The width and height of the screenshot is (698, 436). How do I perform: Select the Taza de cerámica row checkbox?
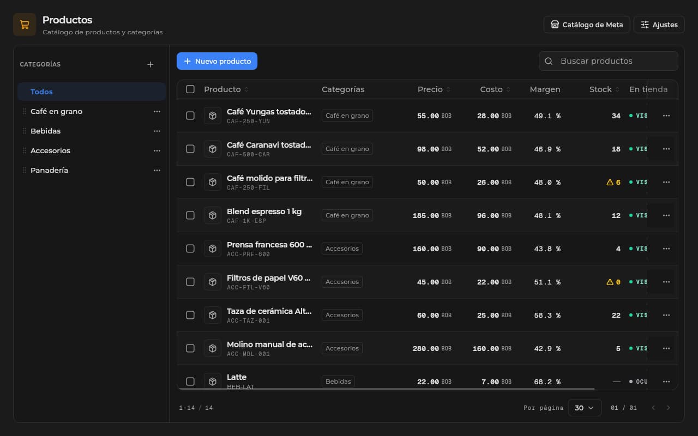pos(190,315)
